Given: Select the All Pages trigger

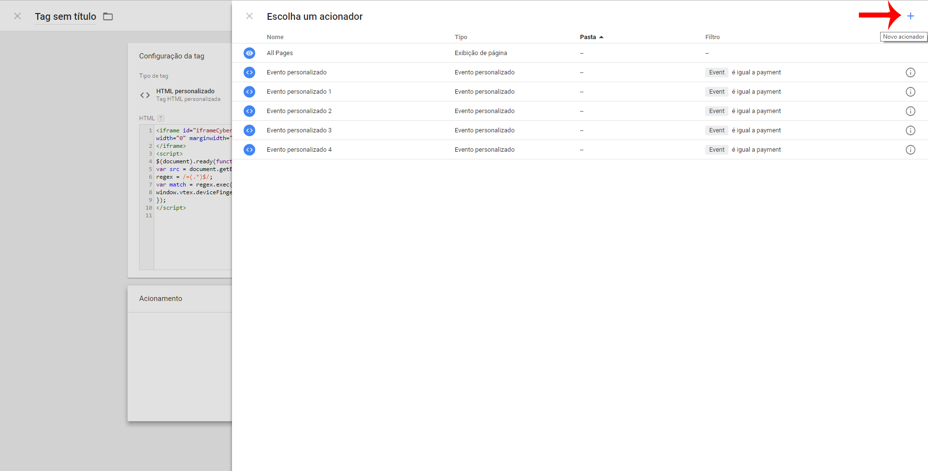Looking at the screenshot, I should 279,53.
